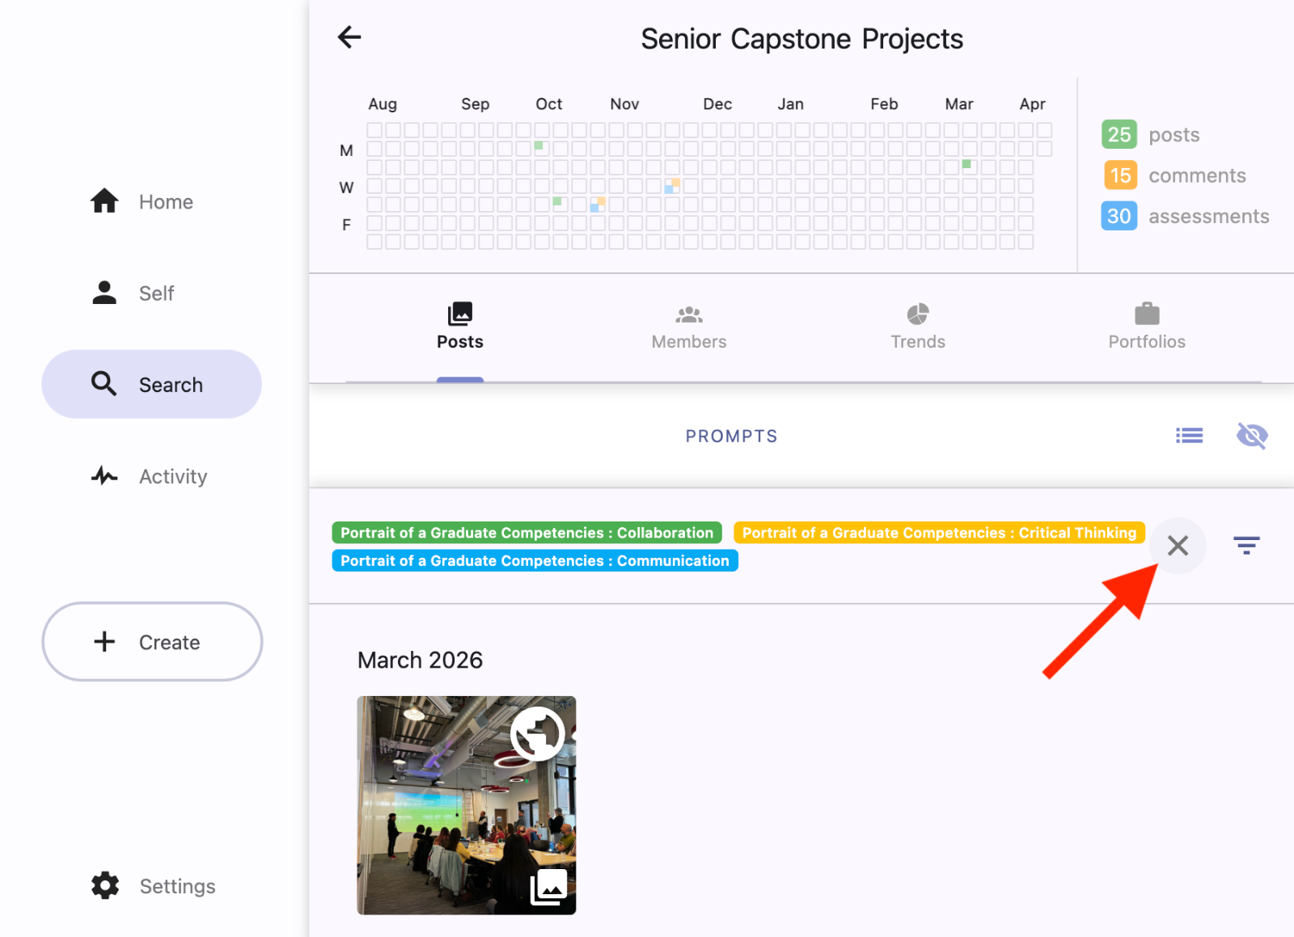Screen dimensions: 1294x937
Task: Open Settings from sidebar
Action: (154, 886)
